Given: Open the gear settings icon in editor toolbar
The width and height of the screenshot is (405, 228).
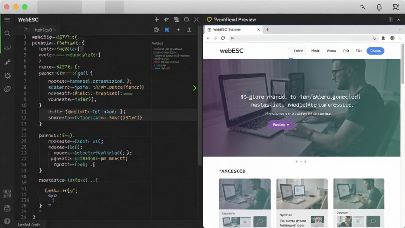Looking at the screenshot, I should tap(157, 30).
